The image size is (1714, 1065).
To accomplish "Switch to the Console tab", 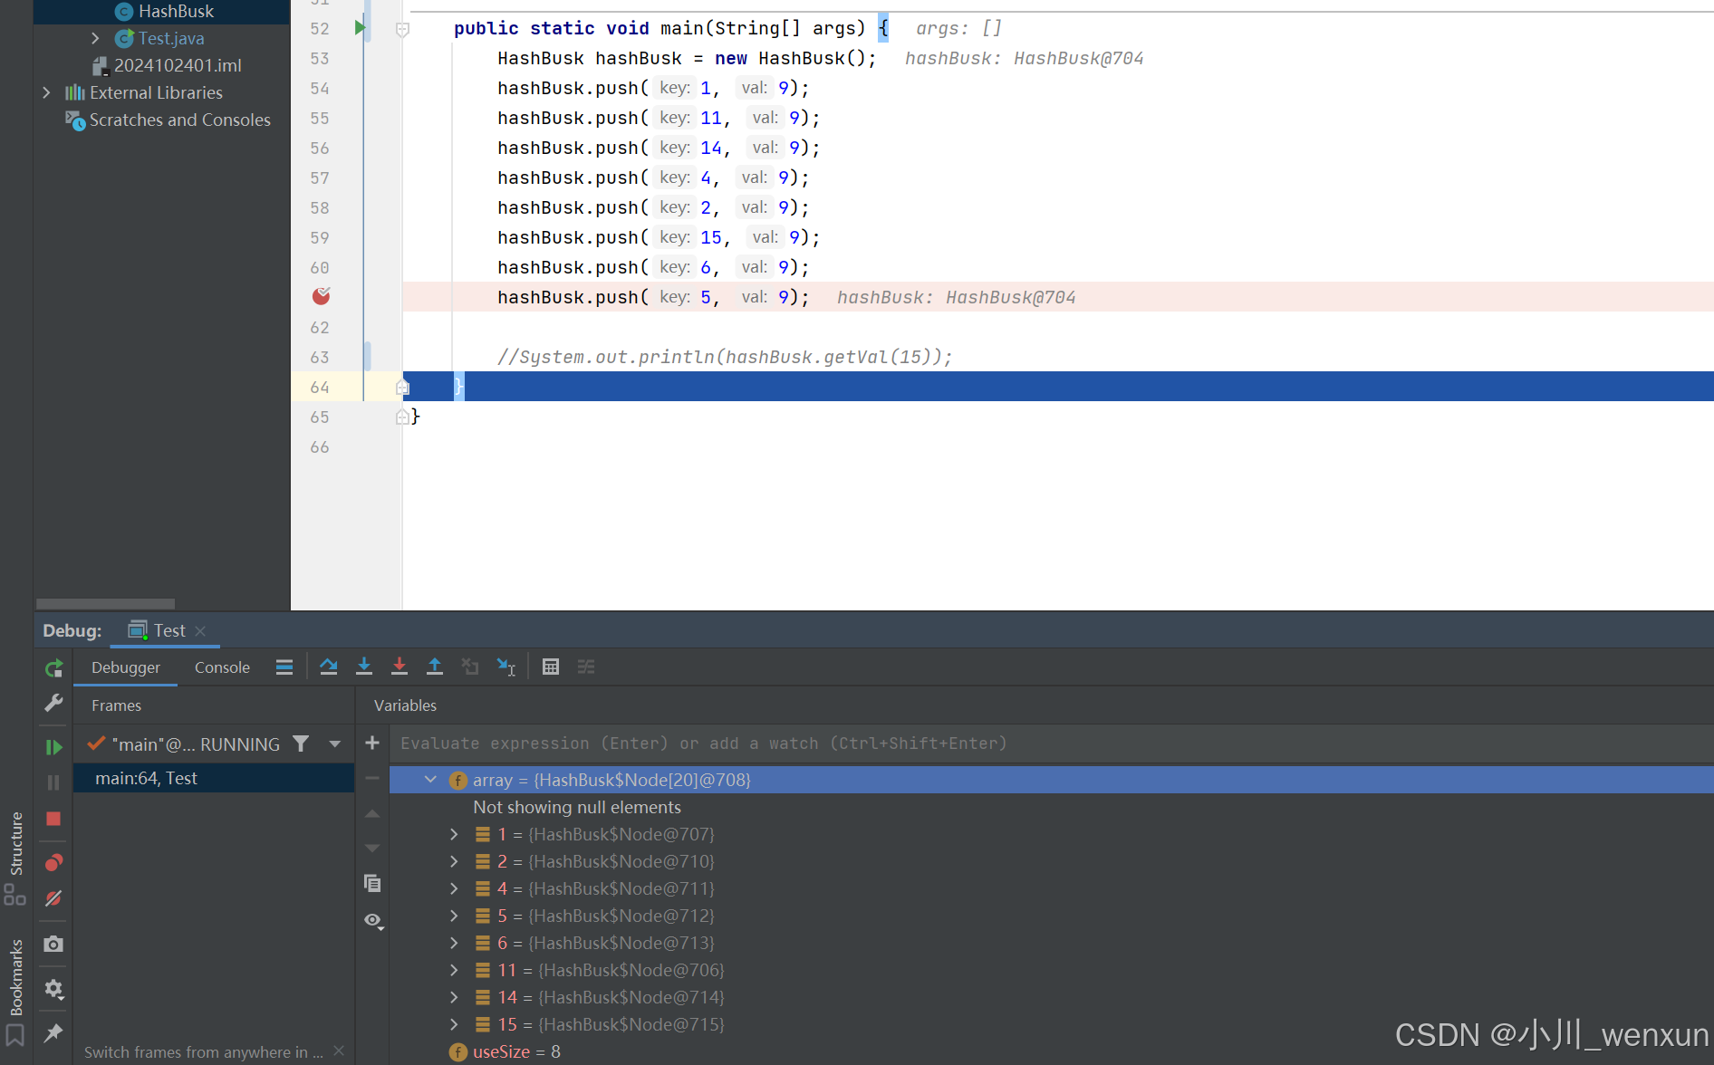I will click(222, 667).
